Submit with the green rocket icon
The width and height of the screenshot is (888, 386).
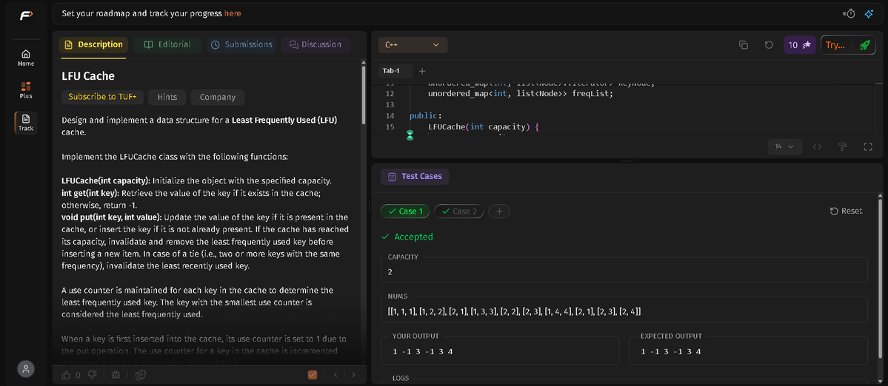(864, 45)
